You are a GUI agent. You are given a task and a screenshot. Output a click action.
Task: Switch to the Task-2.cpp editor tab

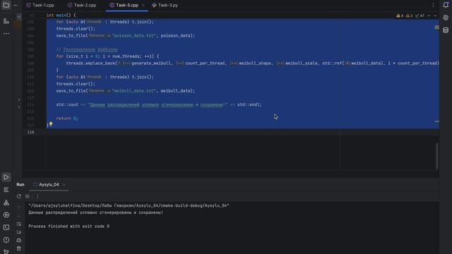pyautogui.click(x=82, y=5)
